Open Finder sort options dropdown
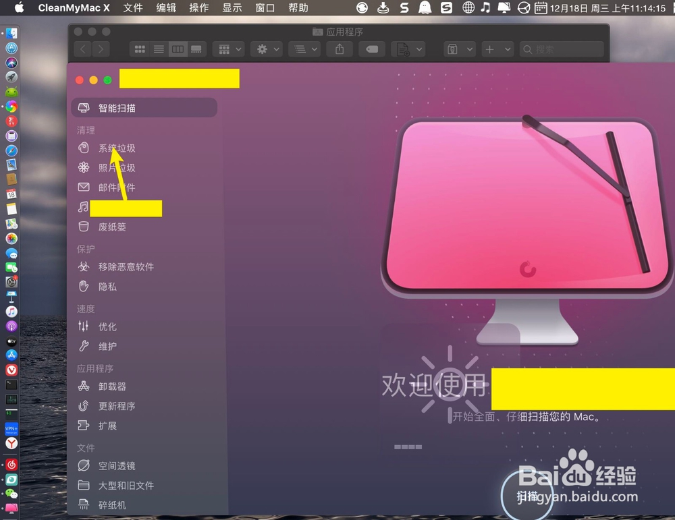This screenshot has height=520, width=675. coord(305,49)
